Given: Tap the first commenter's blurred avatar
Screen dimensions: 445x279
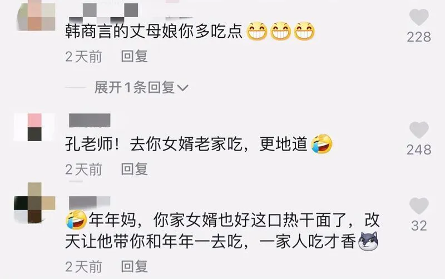Looking at the screenshot, I should (36, 16).
